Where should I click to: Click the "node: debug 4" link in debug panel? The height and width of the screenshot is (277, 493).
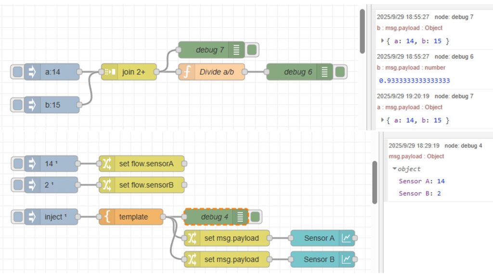[463, 145]
